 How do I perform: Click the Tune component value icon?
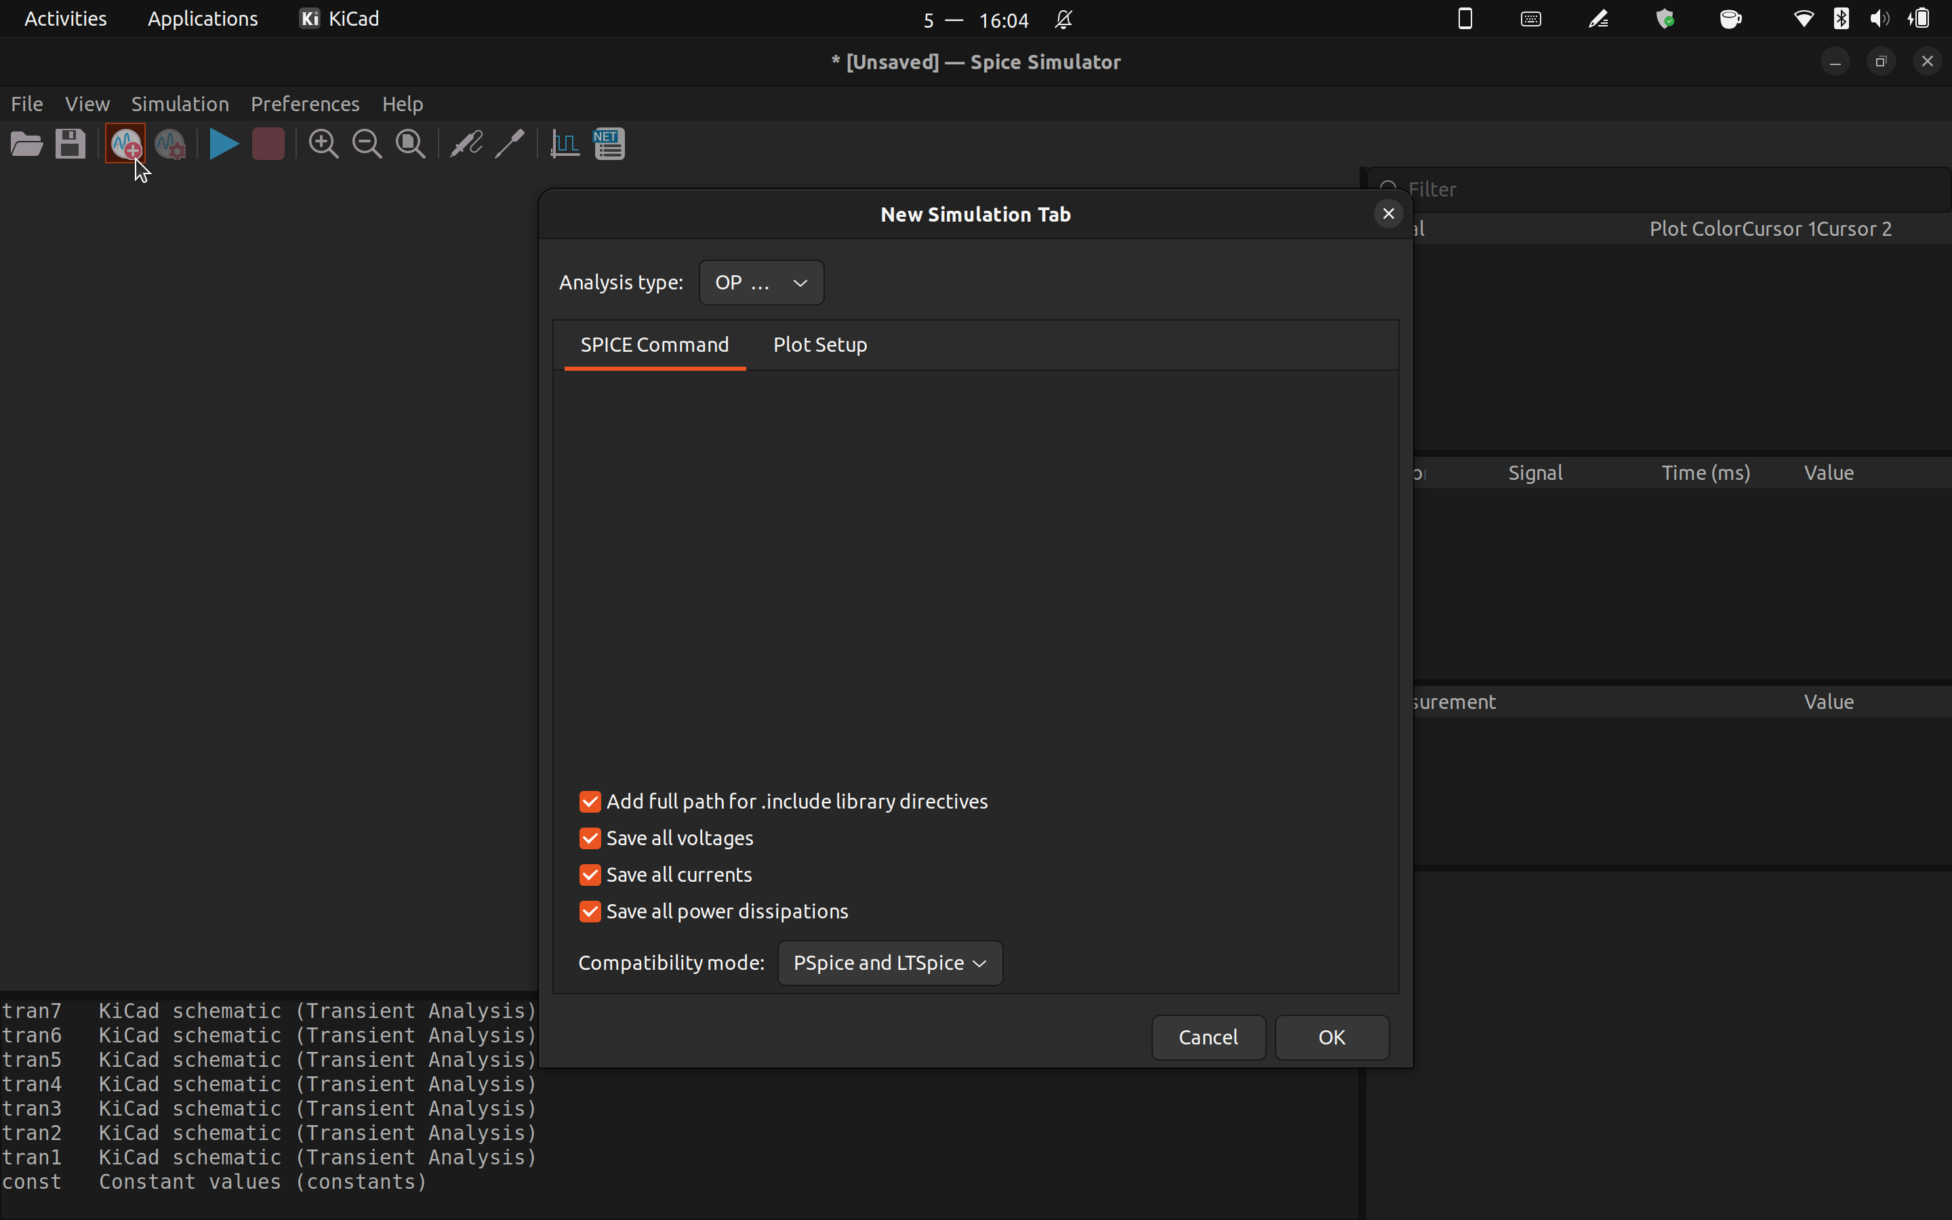pyautogui.click(x=510, y=144)
